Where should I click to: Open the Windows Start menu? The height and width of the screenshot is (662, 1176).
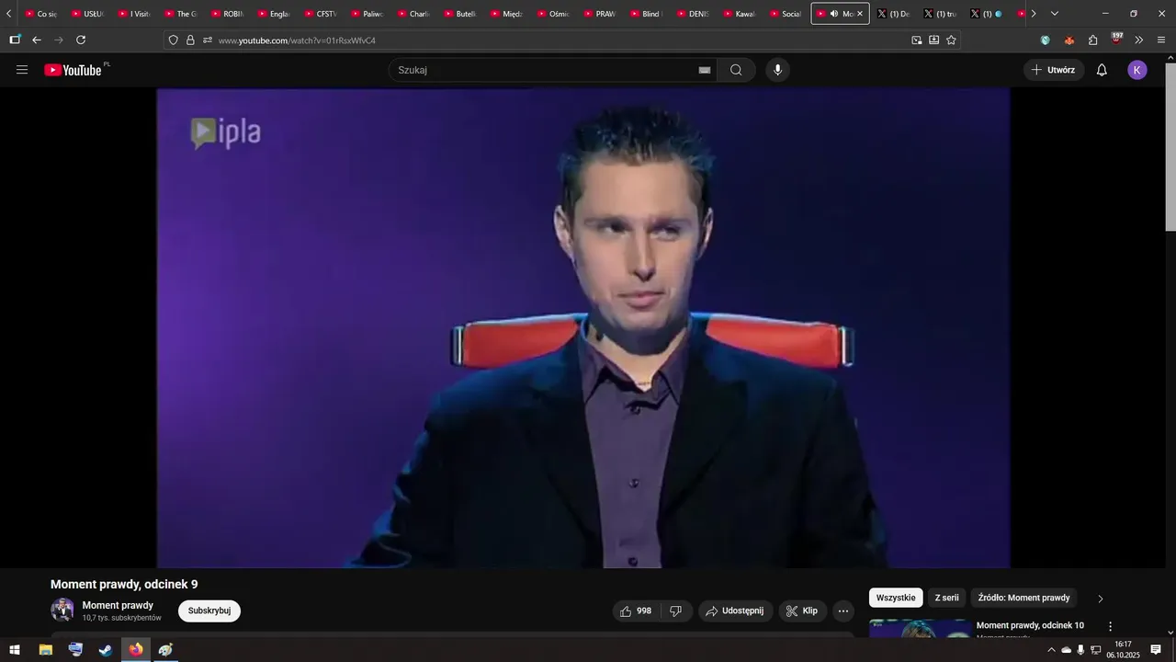coord(15,650)
